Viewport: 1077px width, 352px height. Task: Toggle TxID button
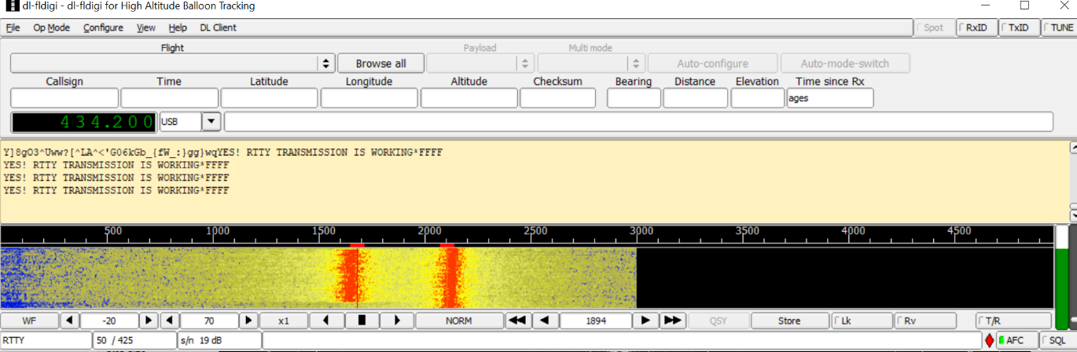1018,27
